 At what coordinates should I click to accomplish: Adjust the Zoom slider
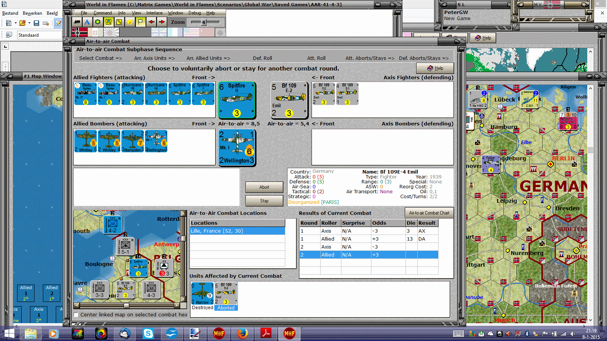203,22
